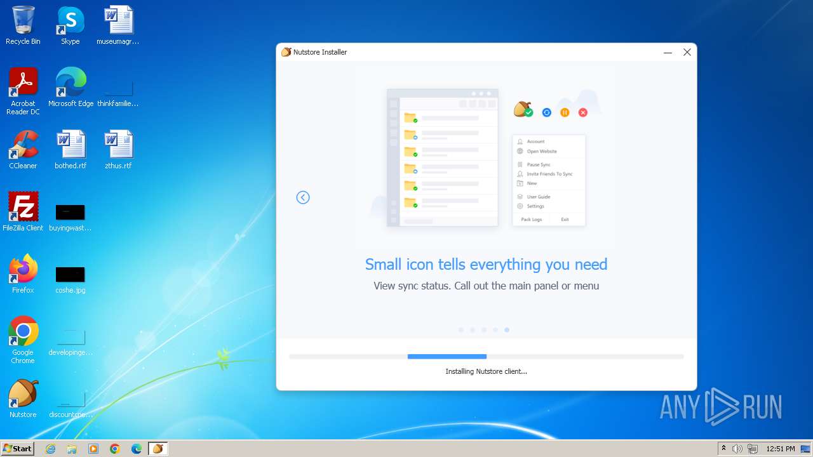The width and height of the screenshot is (813, 457).
Task: Open Edge from the taskbar
Action: tap(137, 449)
